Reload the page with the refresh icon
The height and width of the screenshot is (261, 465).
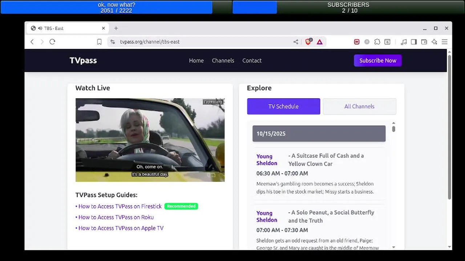click(x=52, y=42)
